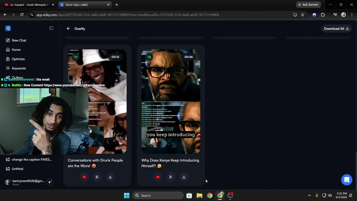Focus the address bar URL
This screenshot has width=357, height=201.
coord(128,15)
